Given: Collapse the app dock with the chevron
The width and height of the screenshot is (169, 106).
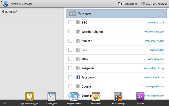Looking at the screenshot, I should pos(4,103).
